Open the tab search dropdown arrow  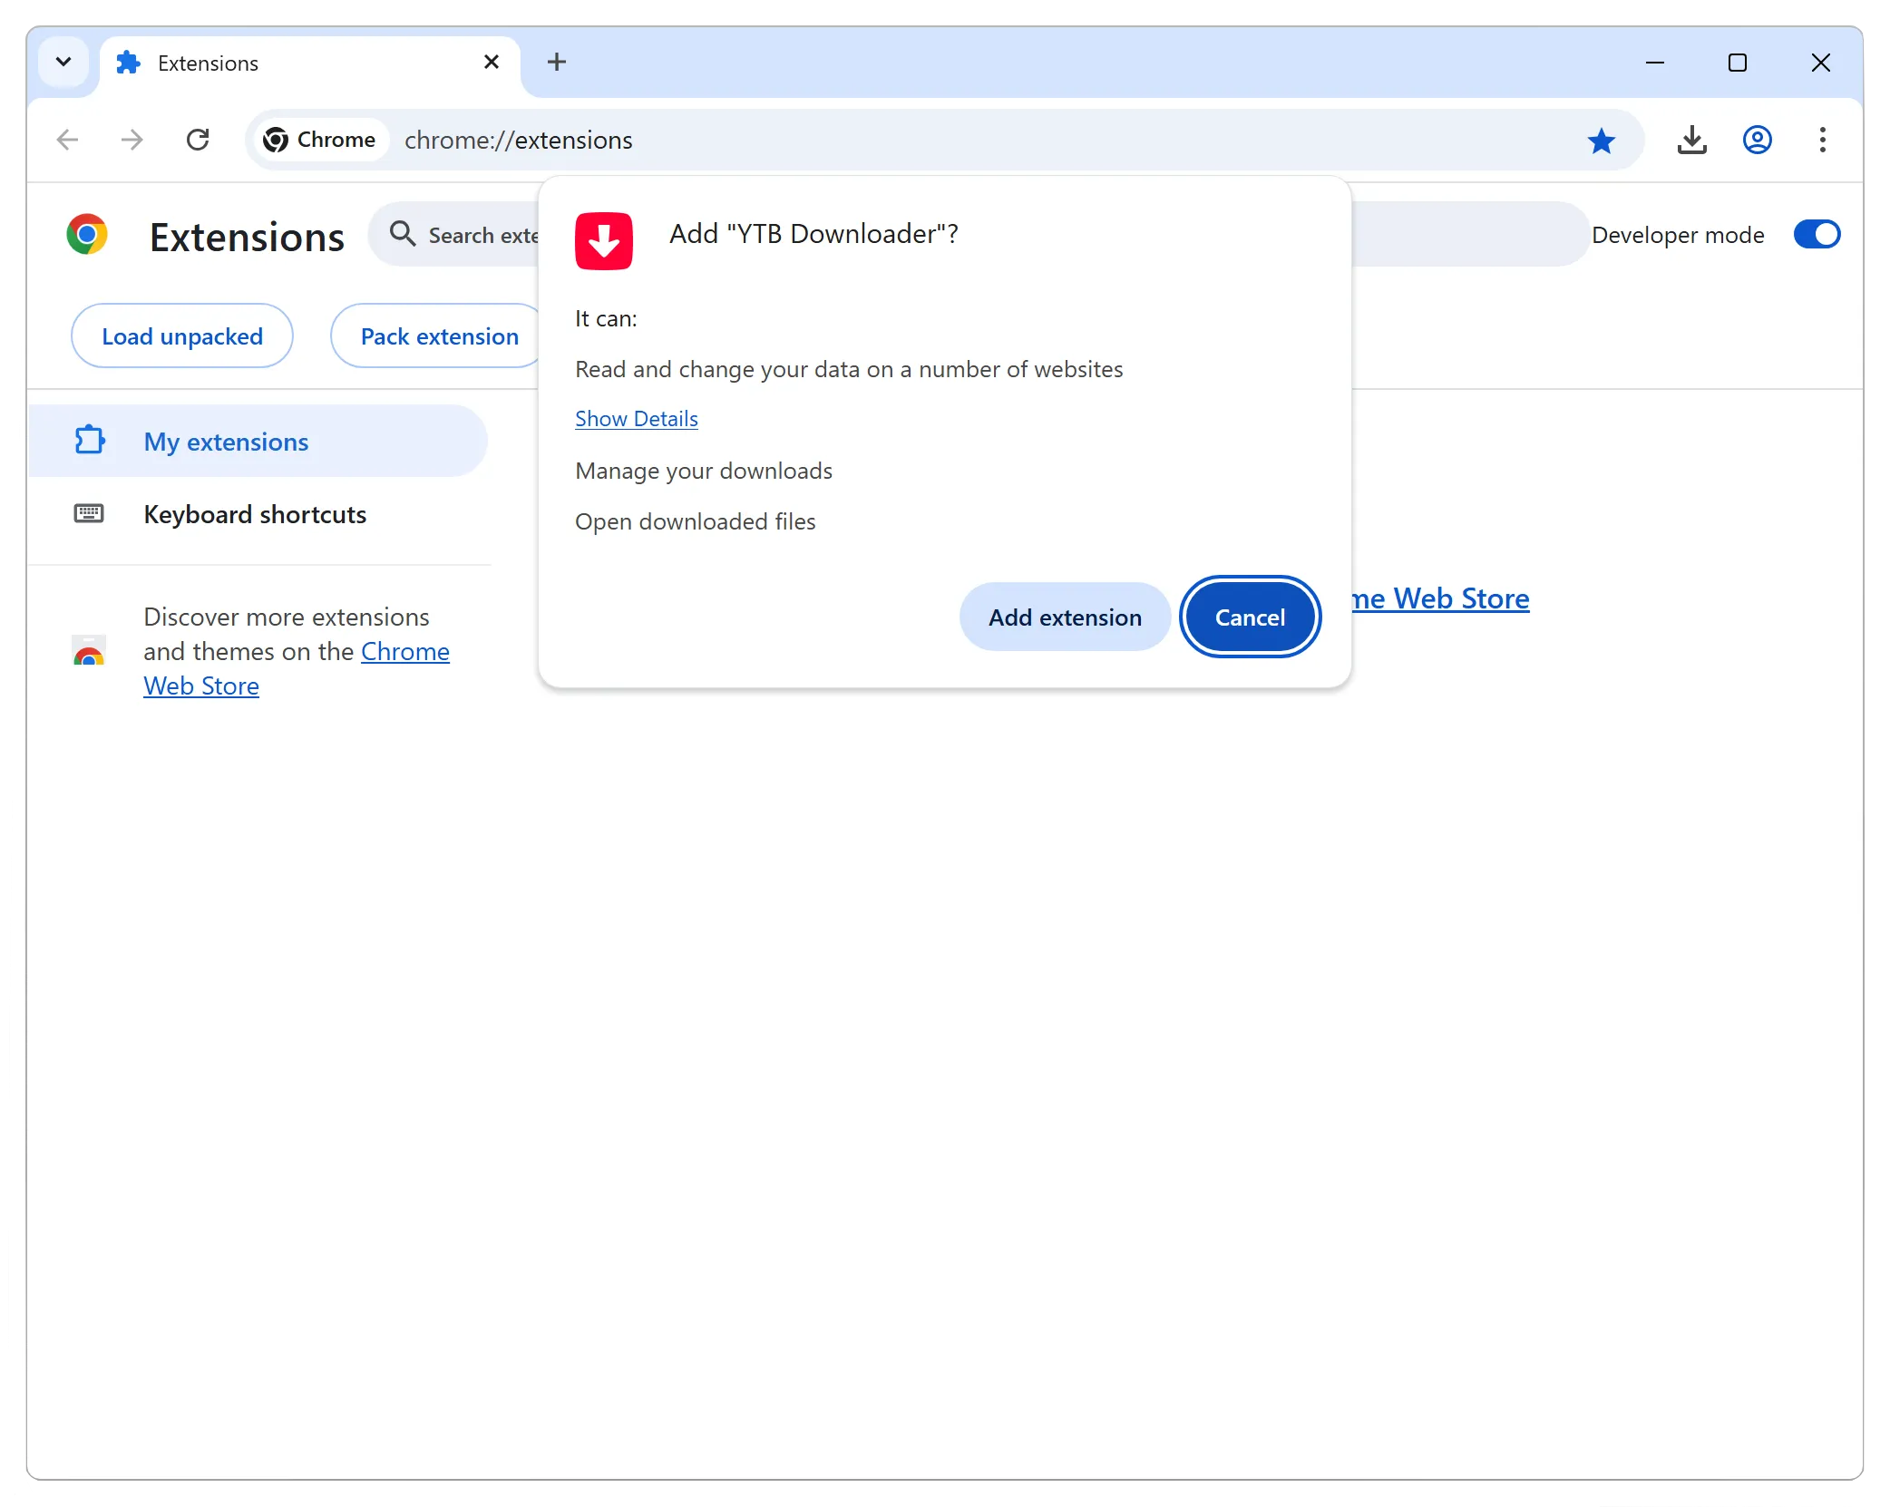pyautogui.click(x=63, y=63)
